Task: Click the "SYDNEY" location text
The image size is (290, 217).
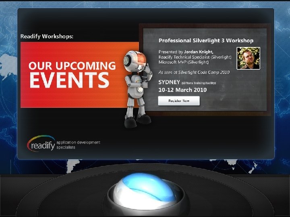Action: tap(169, 82)
